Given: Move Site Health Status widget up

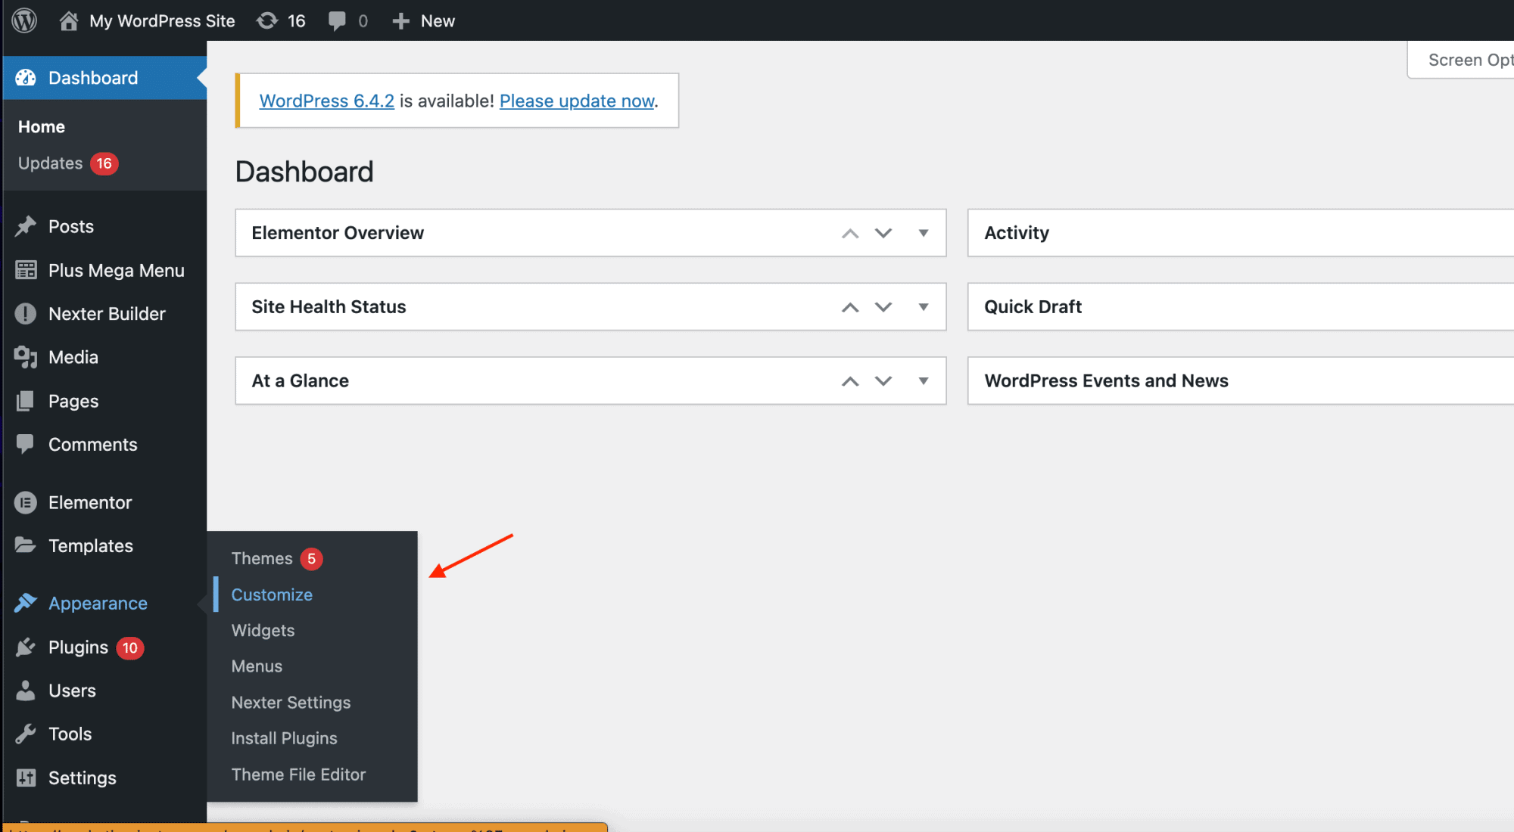Looking at the screenshot, I should 850,307.
